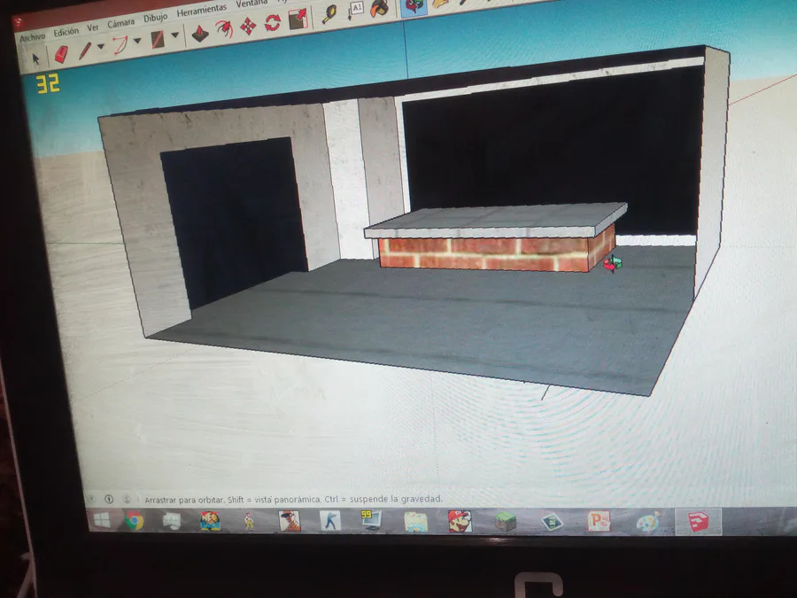This screenshot has width=797, height=598.
Task: Expand the Arc tool dropdown arrow
Action: (137, 41)
